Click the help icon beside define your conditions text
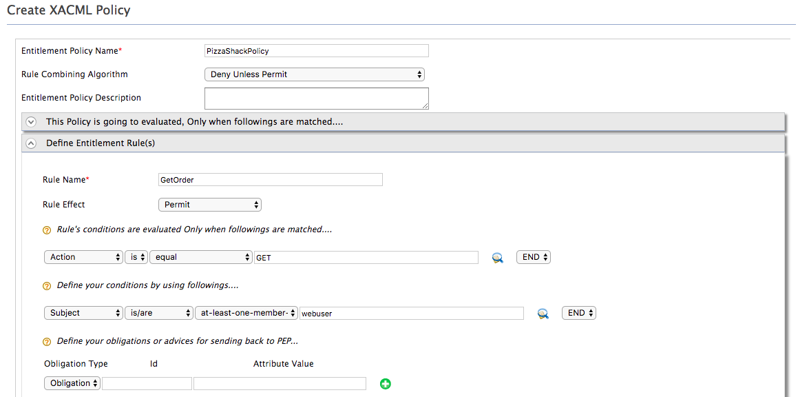This screenshot has width=798, height=397. pyautogui.click(x=46, y=285)
